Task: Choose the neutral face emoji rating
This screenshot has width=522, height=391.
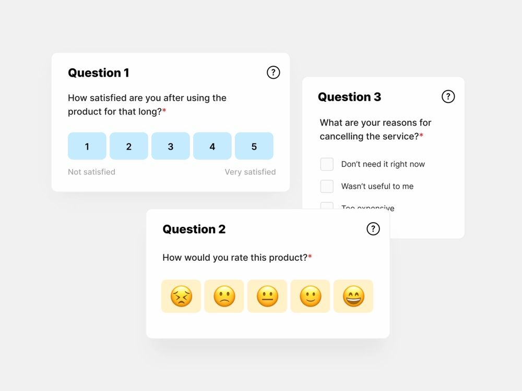Action: [x=267, y=296]
